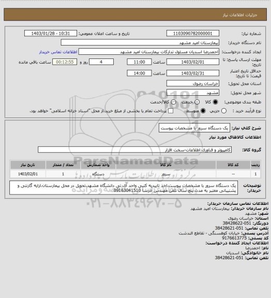The width and height of the screenshot is (271, 298).
Task: Click the need number field 1103090782000001
Action: coord(193,33)
